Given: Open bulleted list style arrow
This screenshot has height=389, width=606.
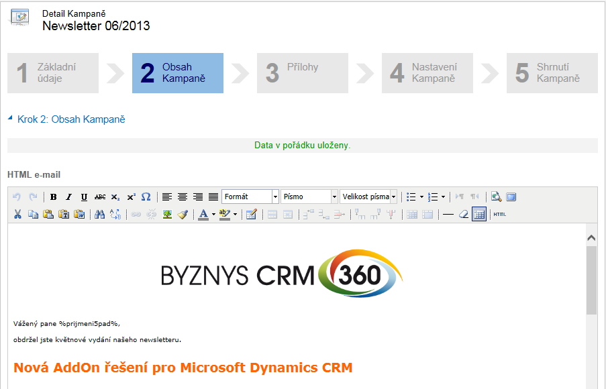Looking at the screenshot, I should click(421, 197).
